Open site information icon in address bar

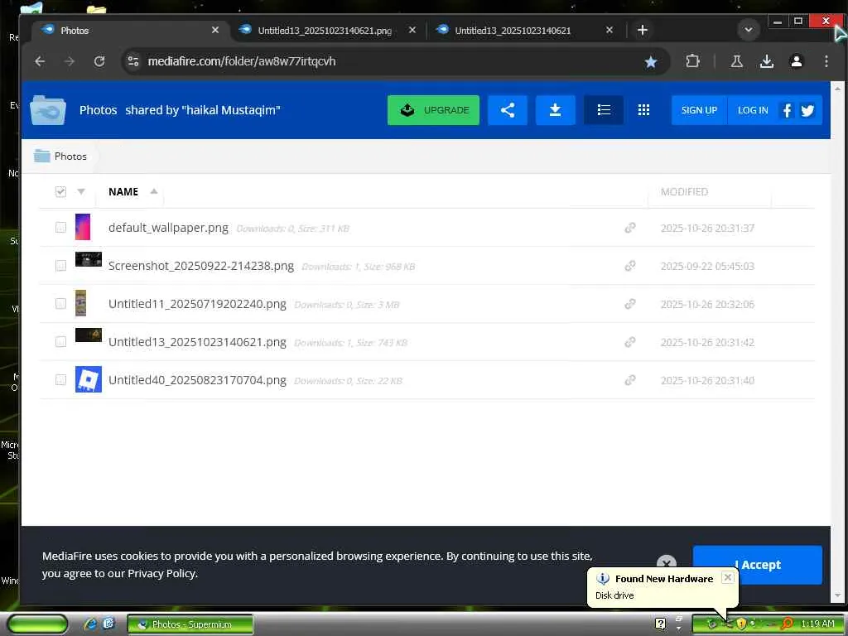(x=133, y=61)
